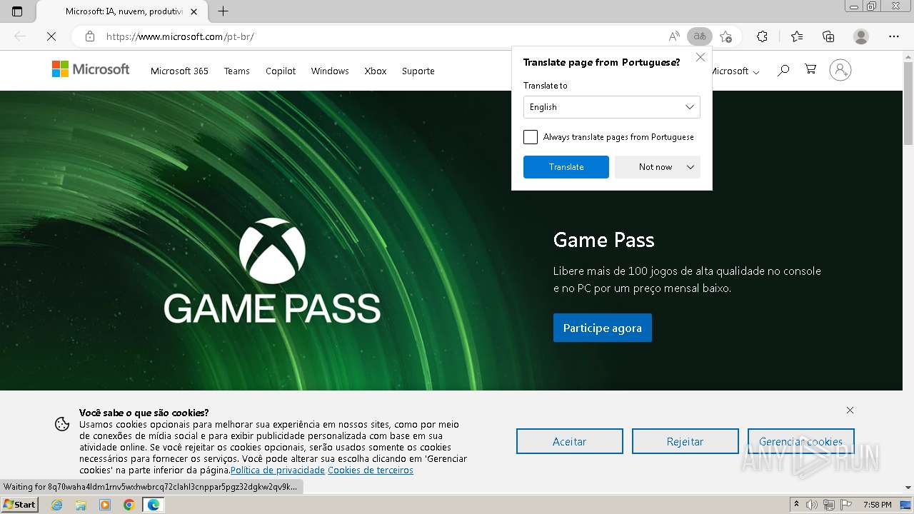Image resolution: width=914 pixels, height=514 pixels.
Task: Open the tab actions menu icon
Action: point(17,11)
